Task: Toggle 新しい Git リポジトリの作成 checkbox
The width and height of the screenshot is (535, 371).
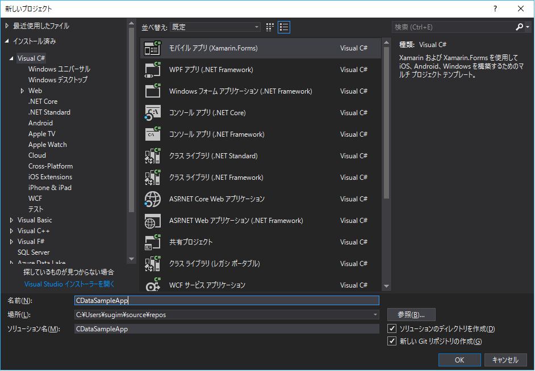Action: pos(392,341)
